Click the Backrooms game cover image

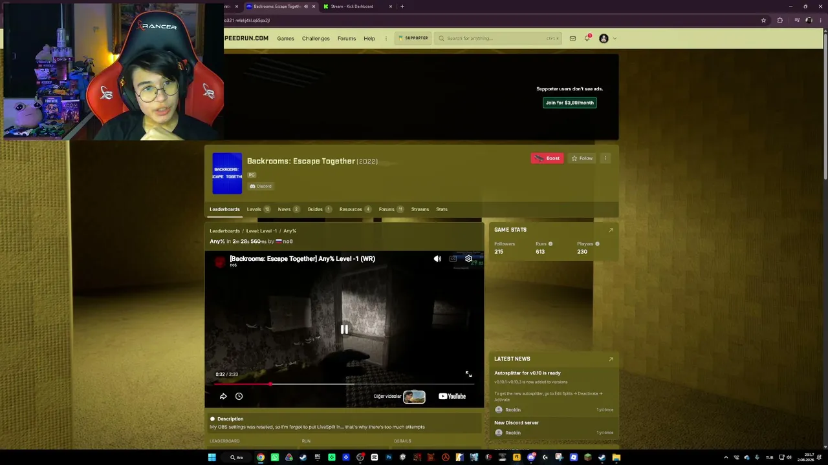click(x=227, y=173)
